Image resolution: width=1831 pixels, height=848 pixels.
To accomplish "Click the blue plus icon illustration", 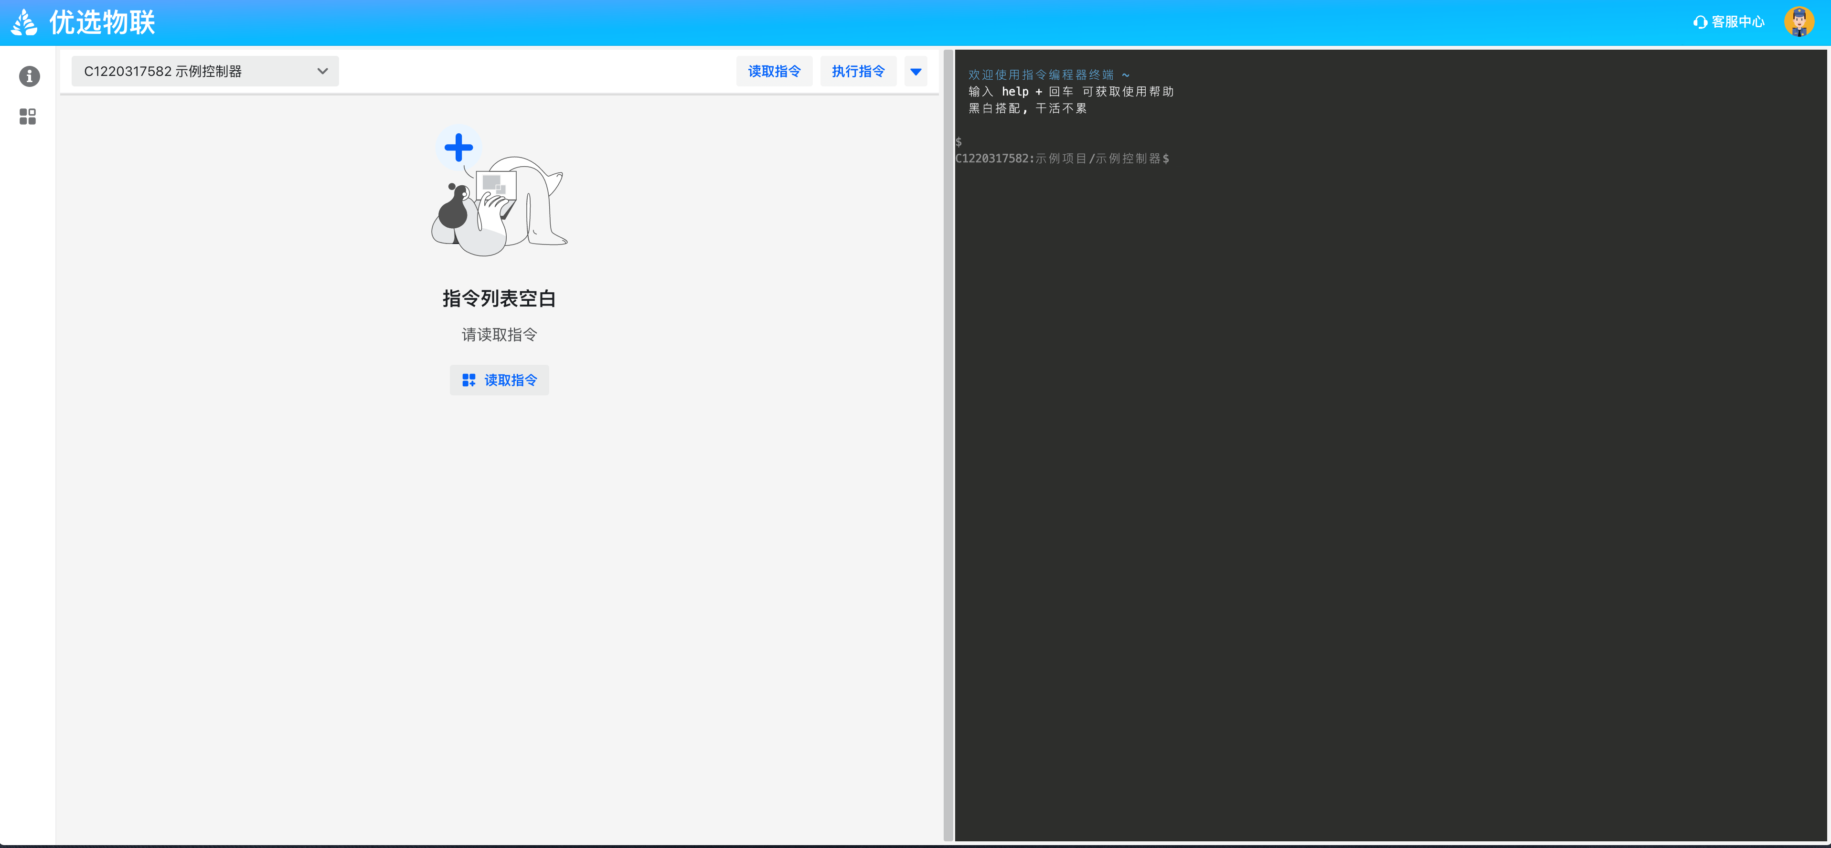I will tap(458, 148).
